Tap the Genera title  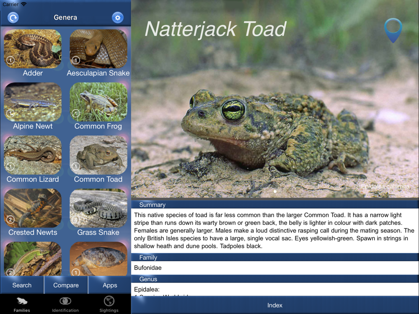65,18
